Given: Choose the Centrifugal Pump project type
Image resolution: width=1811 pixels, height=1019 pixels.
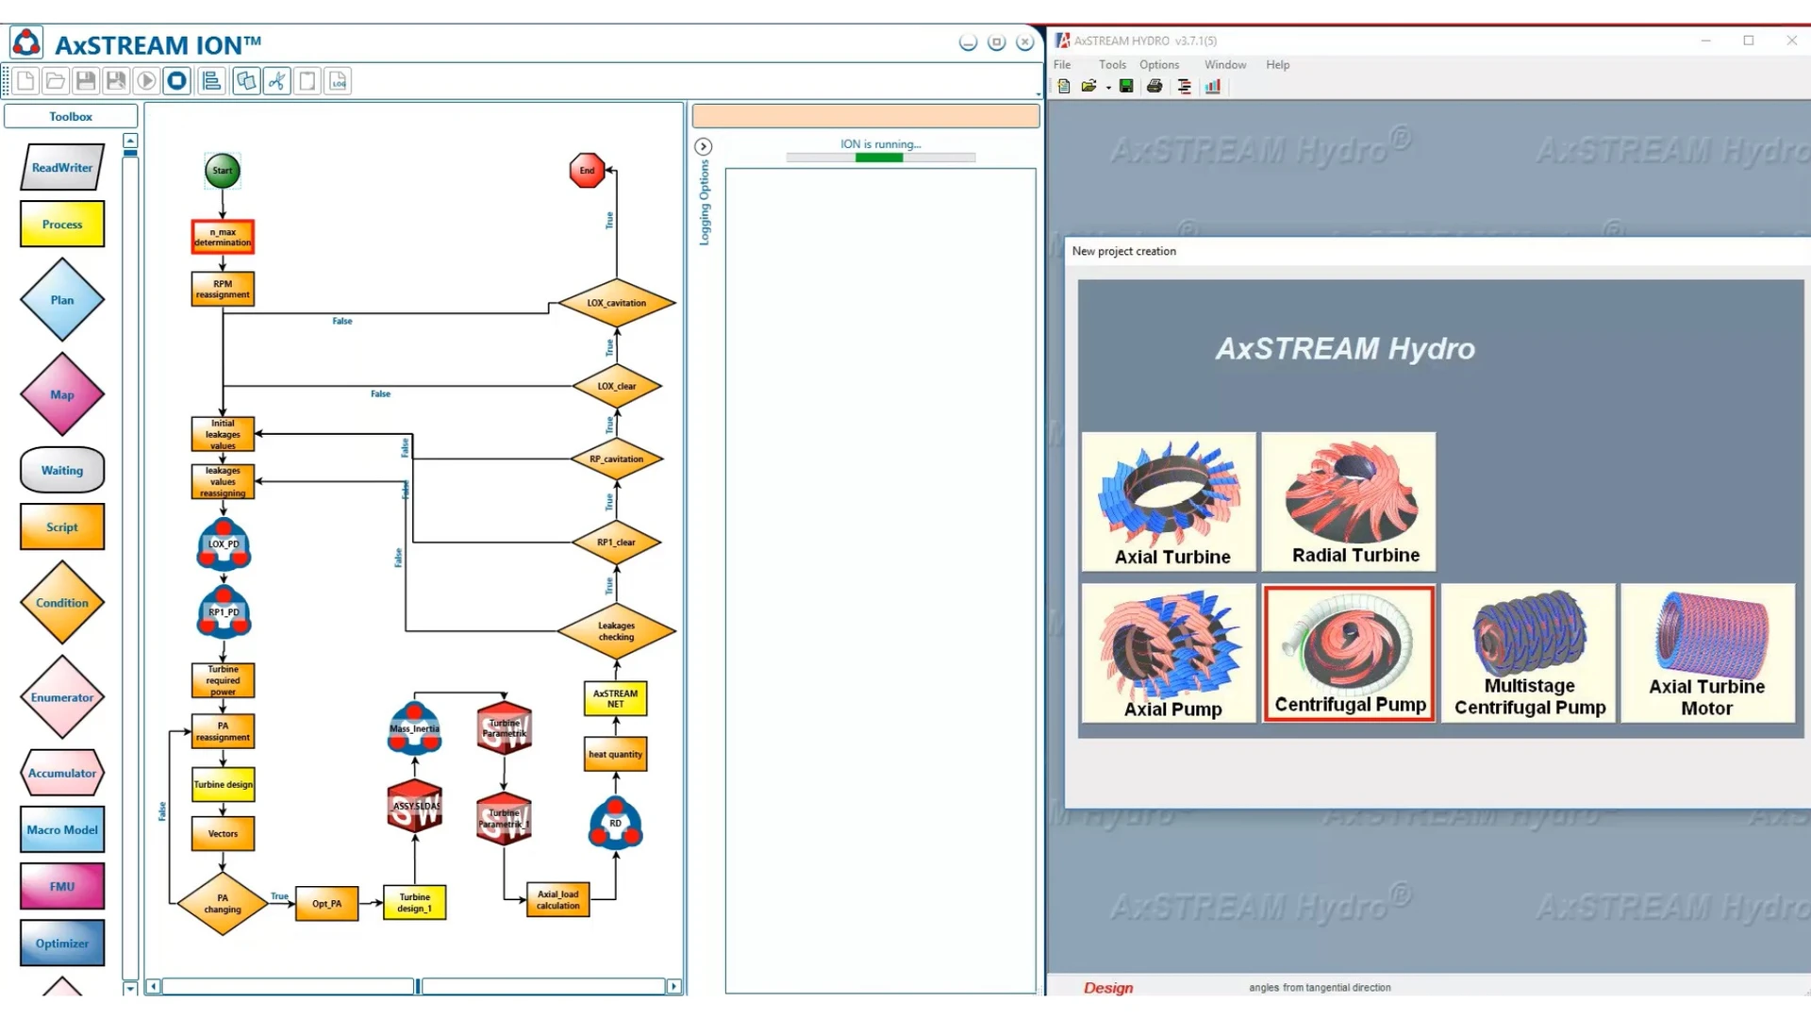Looking at the screenshot, I should tap(1349, 654).
